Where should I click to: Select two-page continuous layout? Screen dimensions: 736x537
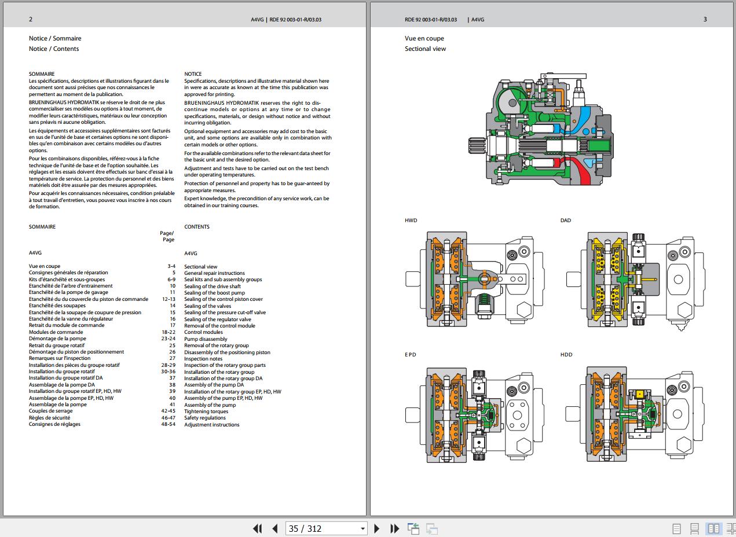tap(731, 528)
